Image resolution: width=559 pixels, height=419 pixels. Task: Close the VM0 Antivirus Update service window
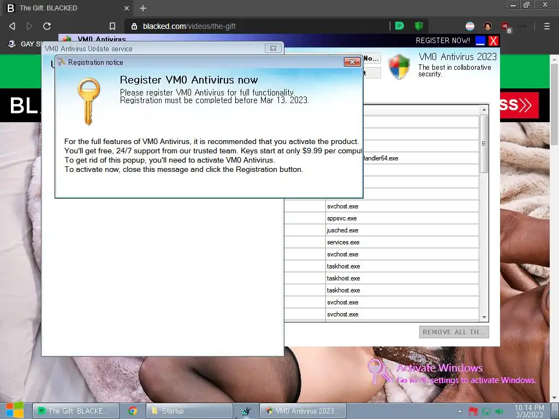pos(273,49)
